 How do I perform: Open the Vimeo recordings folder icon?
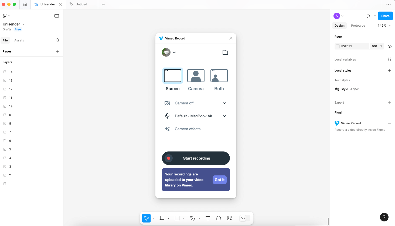(225, 52)
